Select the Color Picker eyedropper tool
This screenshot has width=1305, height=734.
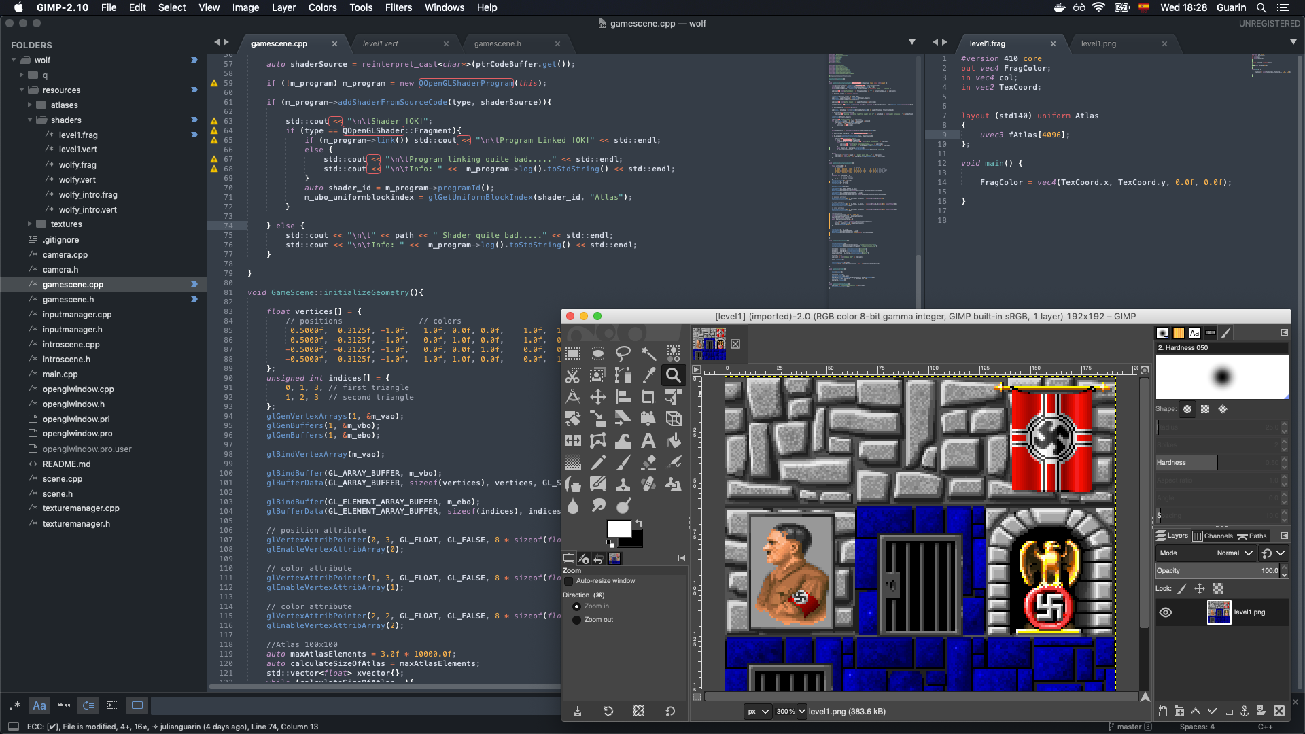click(648, 375)
